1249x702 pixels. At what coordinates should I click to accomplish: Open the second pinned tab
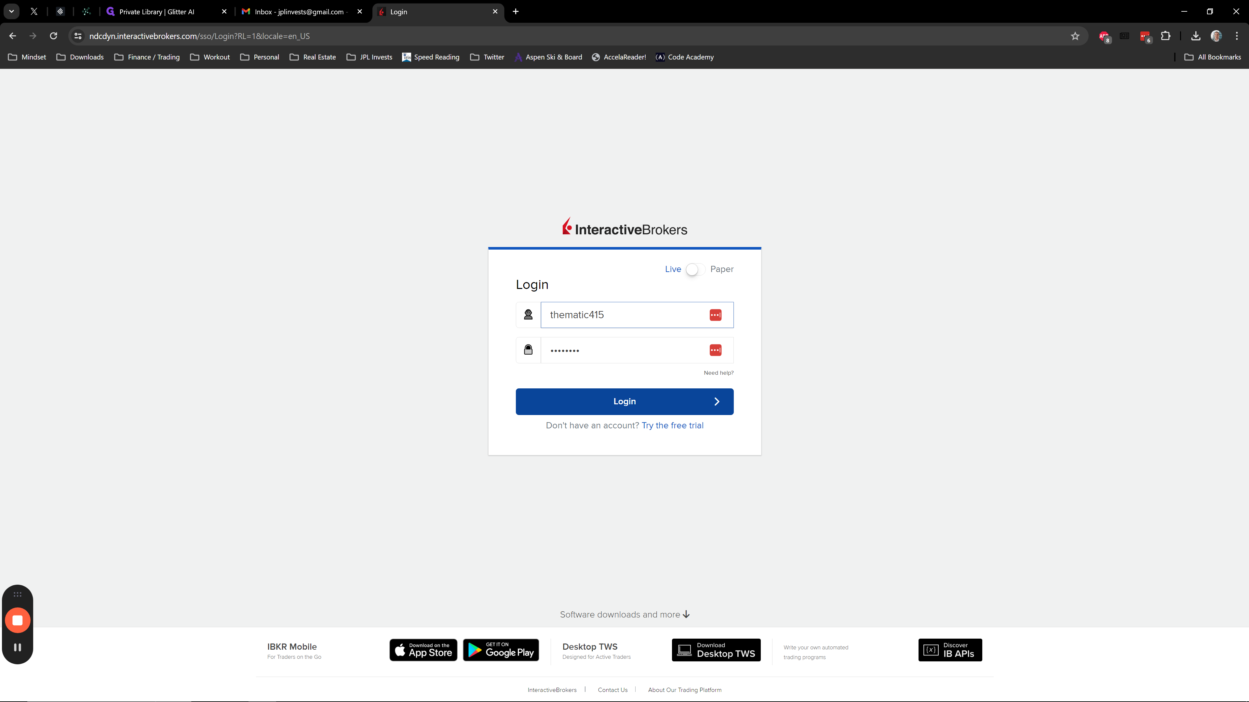tap(60, 12)
